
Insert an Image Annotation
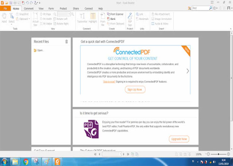coord(162,19)
